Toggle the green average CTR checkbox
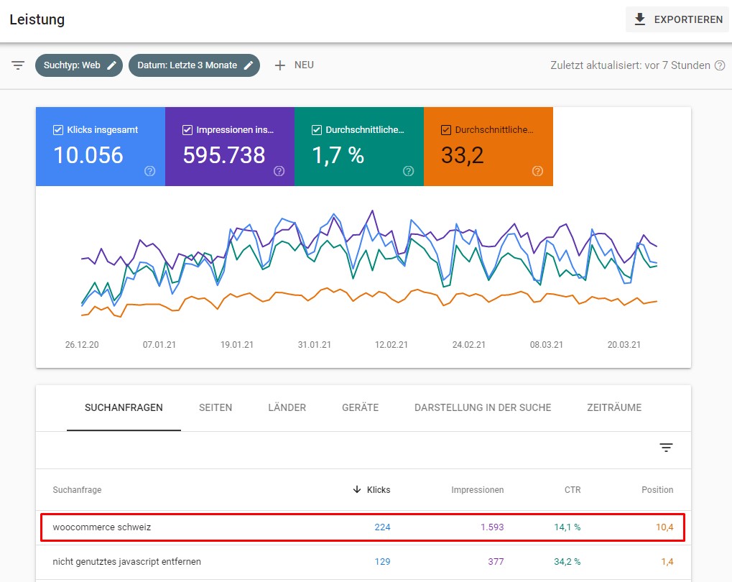This screenshot has height=582, width=732. pyautogui.click(x=317, y=130)
